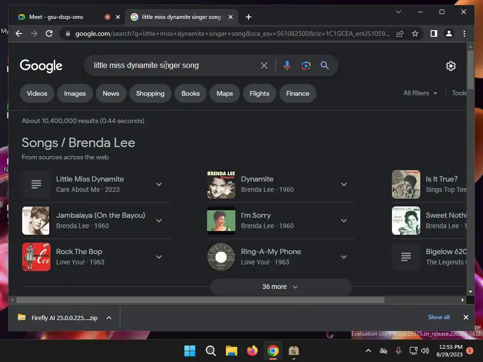Screen dimensions: 483x362
Task: Filter results by Videos
Action: click(37, 93)
